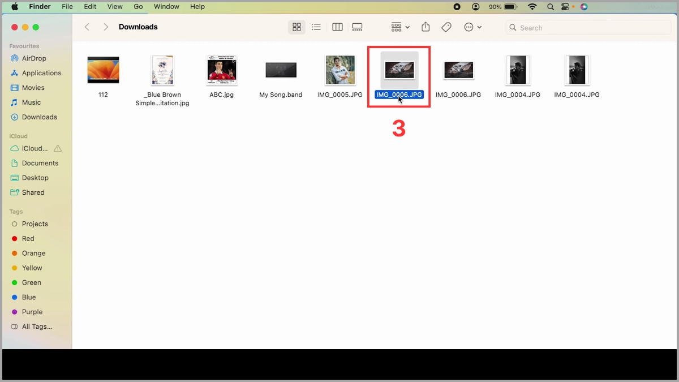Select the My Song.band project icon

pos(281,70)
